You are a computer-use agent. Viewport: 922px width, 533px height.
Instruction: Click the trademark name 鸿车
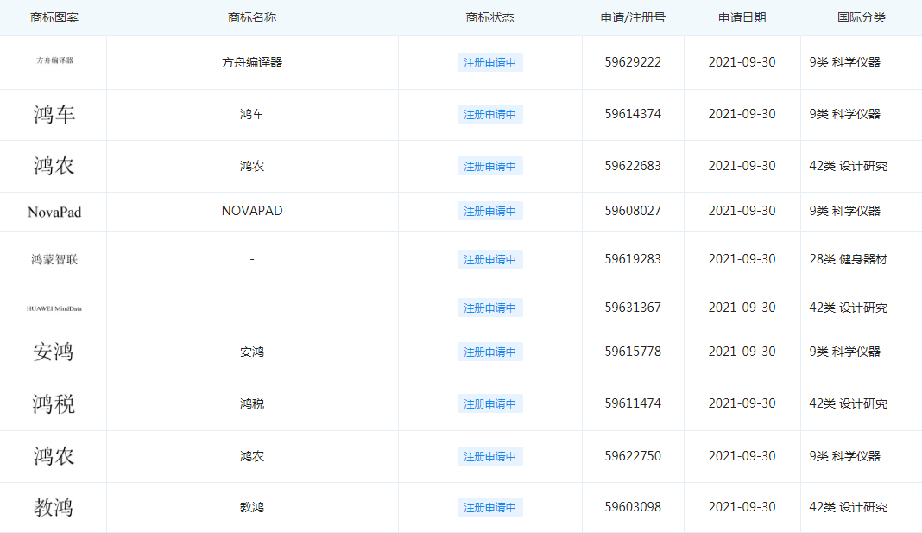click(x=252, y=114)
